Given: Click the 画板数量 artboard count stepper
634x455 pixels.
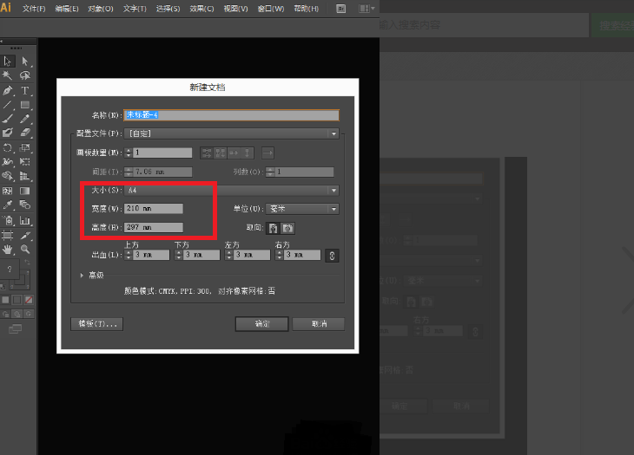Looking at the screenshot, I should (129, 153).
